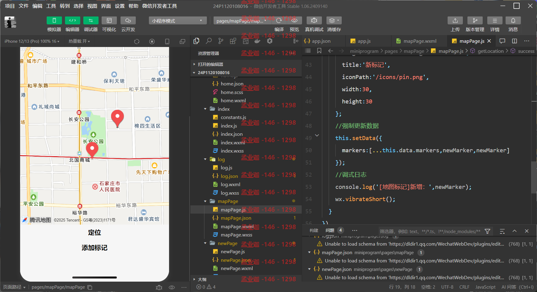The width and height of the screenshot is (537, 292).
Task: Tap the 添加标记 button in the simulator
Action: tap(95, 248)
